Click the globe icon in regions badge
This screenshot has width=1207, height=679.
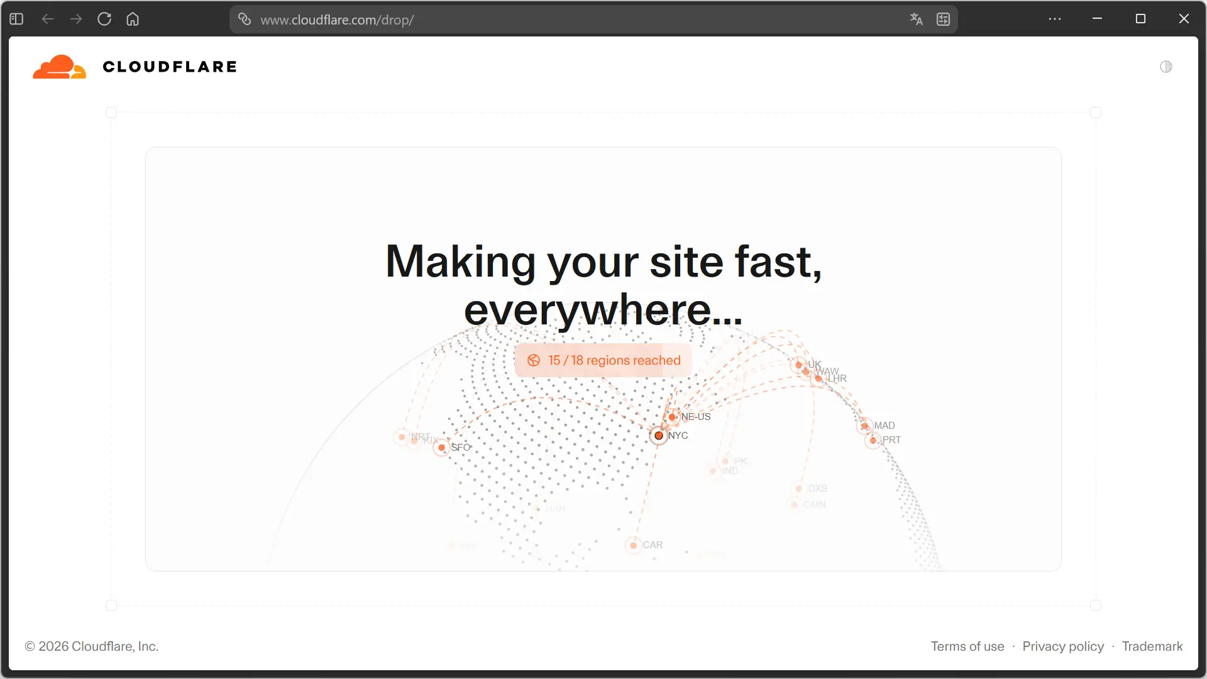coord(534,360)
